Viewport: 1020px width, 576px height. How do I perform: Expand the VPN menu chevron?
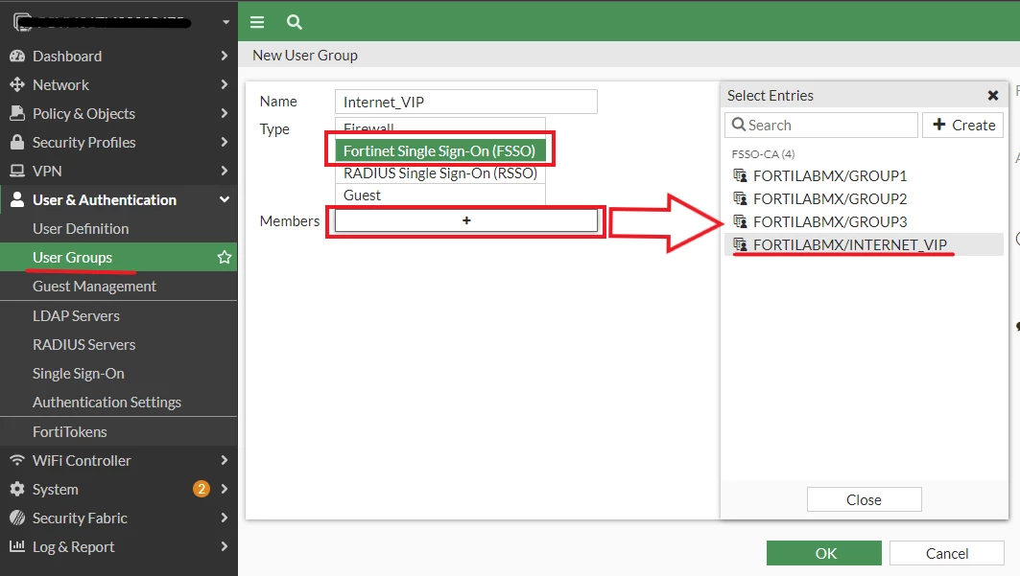tap(225, 171)
